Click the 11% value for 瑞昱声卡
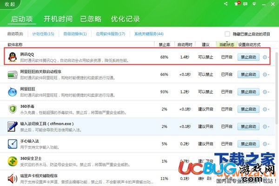Image resolution: width=279 pixels, height=186 pixels. click(x=164, y=179)
